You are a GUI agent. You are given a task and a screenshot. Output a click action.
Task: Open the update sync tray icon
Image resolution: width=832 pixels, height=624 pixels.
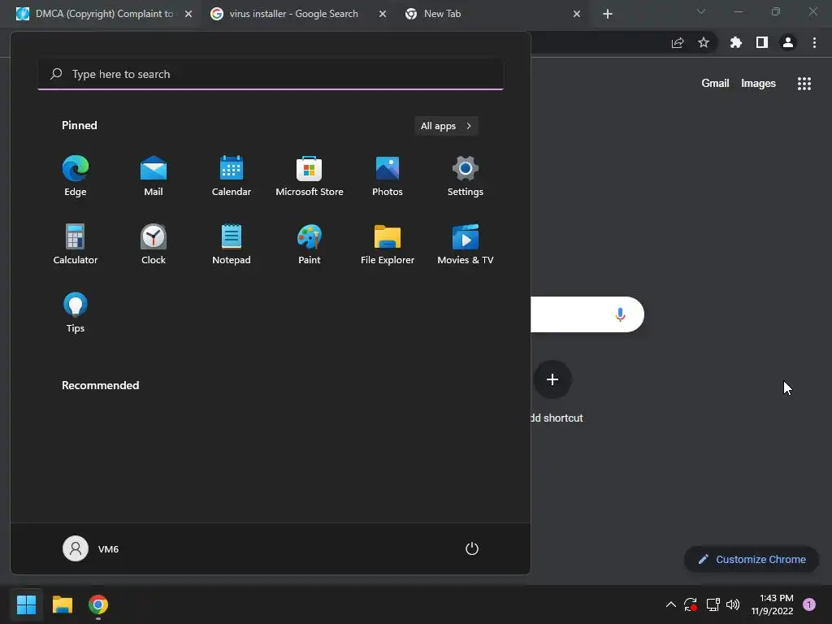691,604
